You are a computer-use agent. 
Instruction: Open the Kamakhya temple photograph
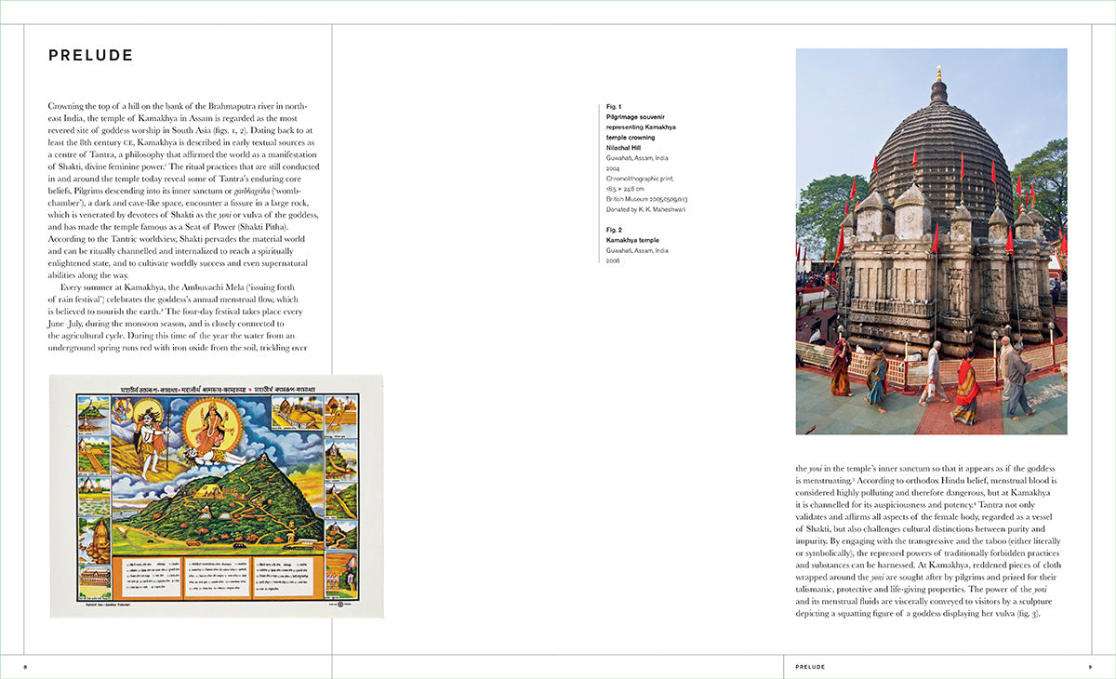[x=931, y=242]
